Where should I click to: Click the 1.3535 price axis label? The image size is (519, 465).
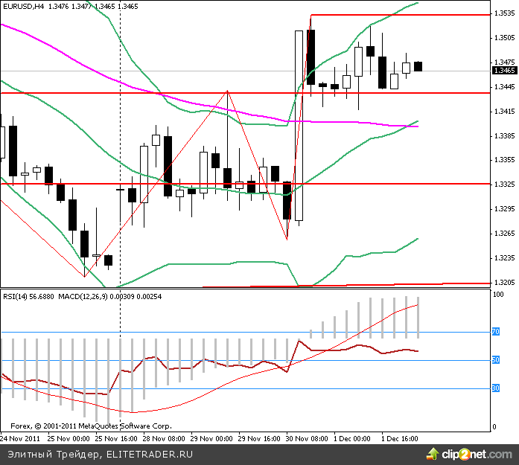tap(503, 13)
